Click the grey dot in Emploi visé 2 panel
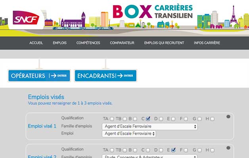249x158 pixels. point(228,148)
